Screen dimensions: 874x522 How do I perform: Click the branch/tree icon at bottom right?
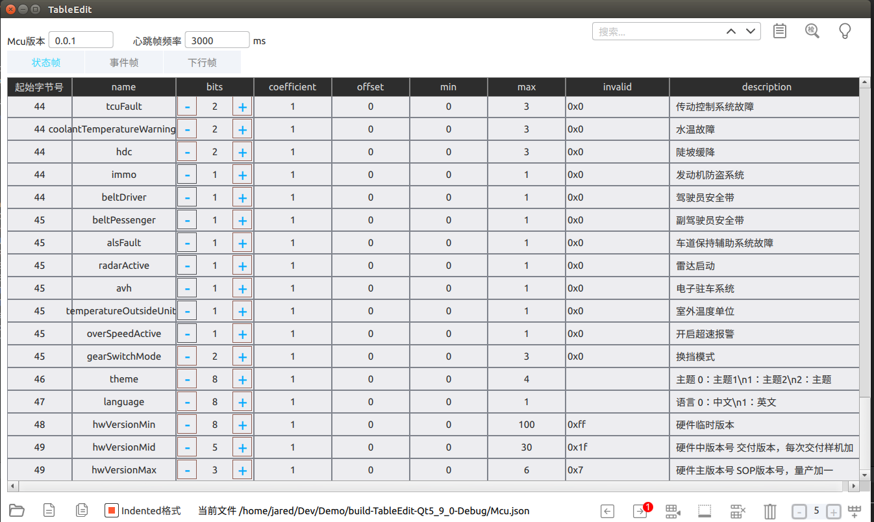855,511
